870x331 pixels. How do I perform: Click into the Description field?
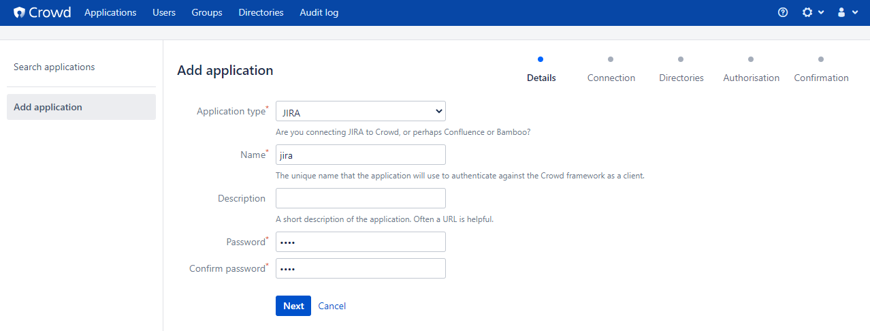click(x=361, y=198)
